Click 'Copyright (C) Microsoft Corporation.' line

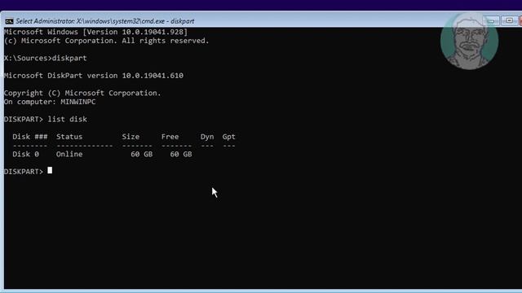pyautogui.click(x=82, y=93)
